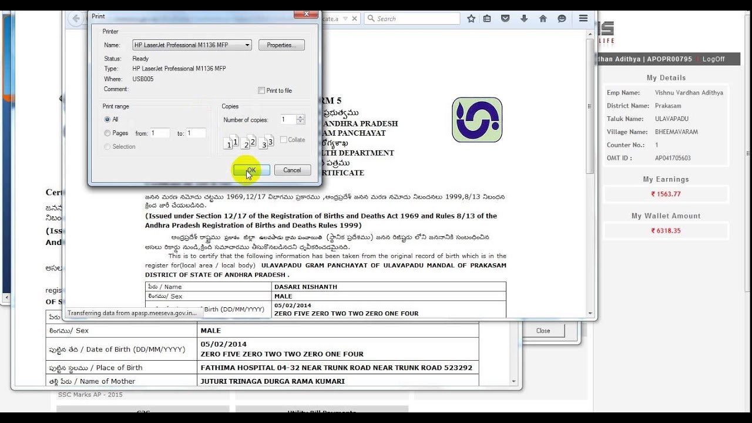Click the certificate window's vertical scrollbar

point(591,106)
